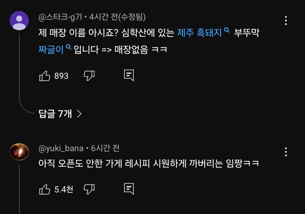Open the 스타크-g7l profile avatar
The image size is (305, 214).
coord(19,21)
